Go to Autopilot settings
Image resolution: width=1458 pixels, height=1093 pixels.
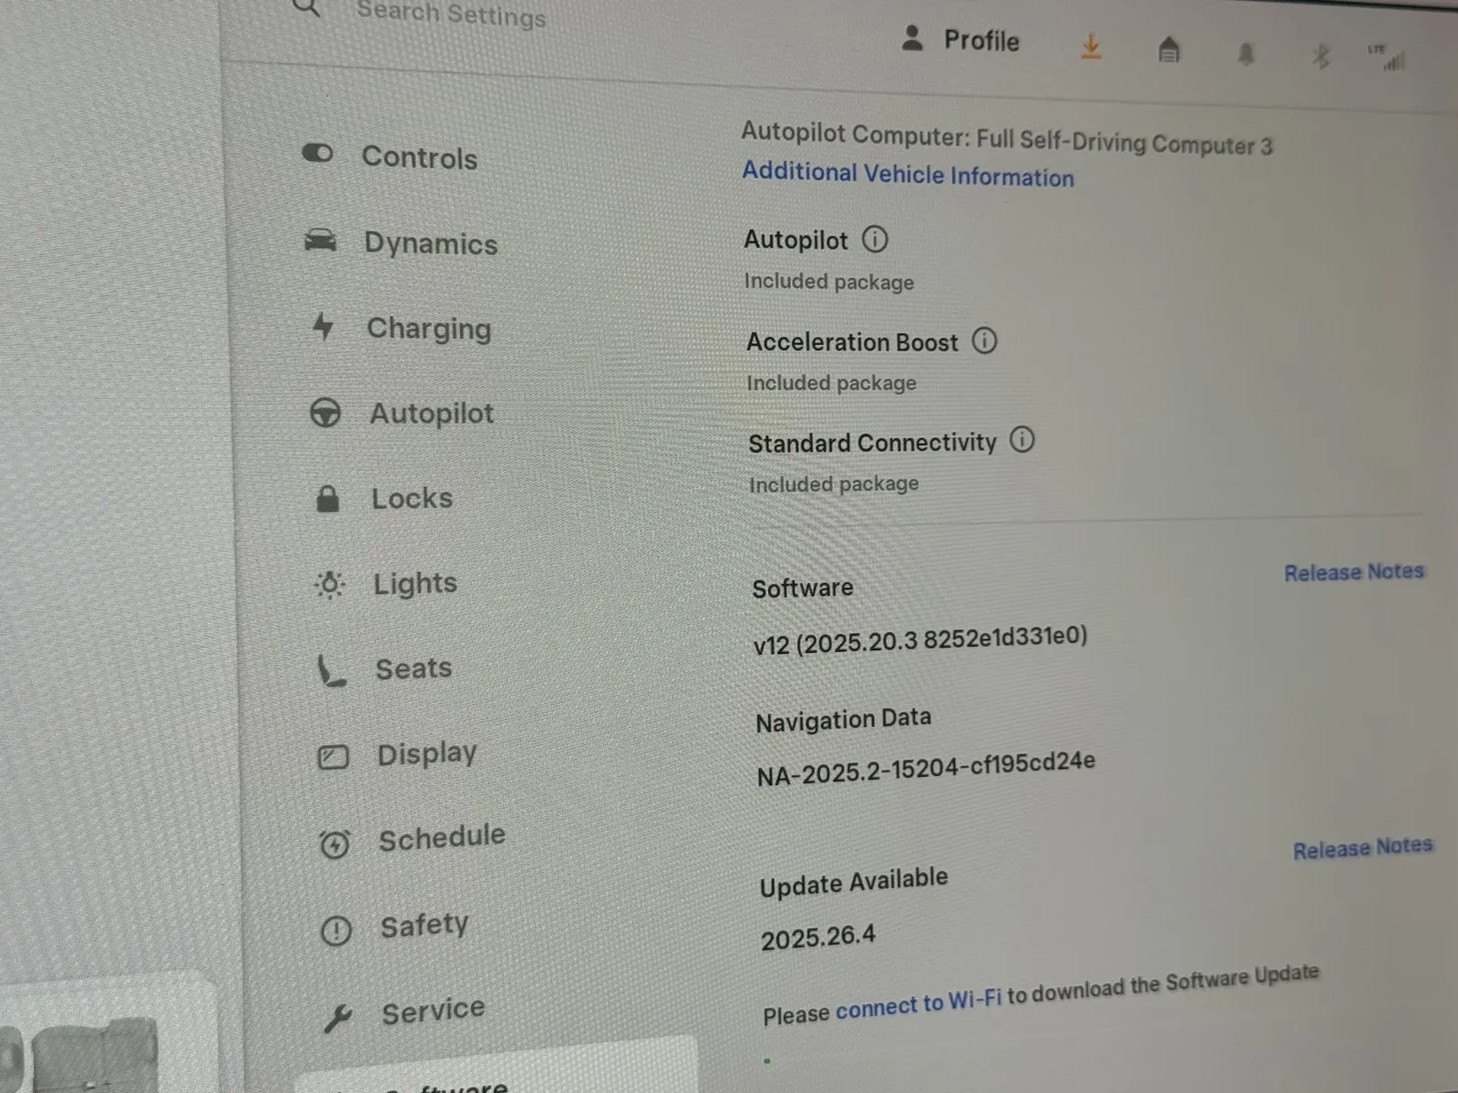tap(432, 414)
